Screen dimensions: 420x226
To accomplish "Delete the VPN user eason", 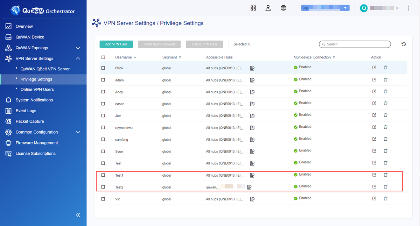I will (385, 103).
